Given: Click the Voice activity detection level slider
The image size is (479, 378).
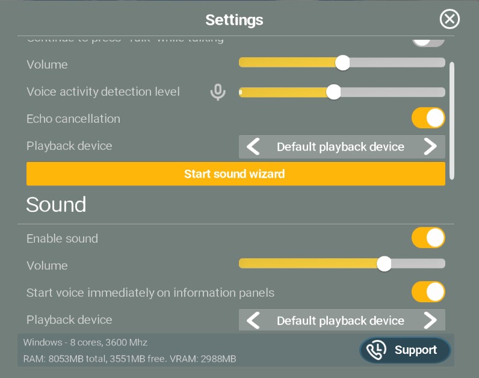Looking at the screenshot, I should 342,92.
